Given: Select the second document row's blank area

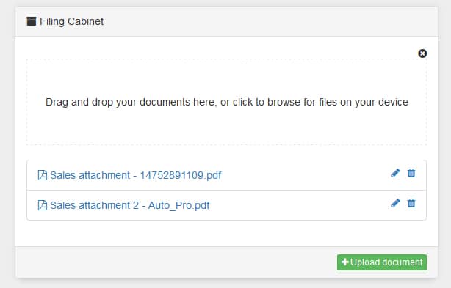Looking at the screenshot, I should (x=299, y=205).
